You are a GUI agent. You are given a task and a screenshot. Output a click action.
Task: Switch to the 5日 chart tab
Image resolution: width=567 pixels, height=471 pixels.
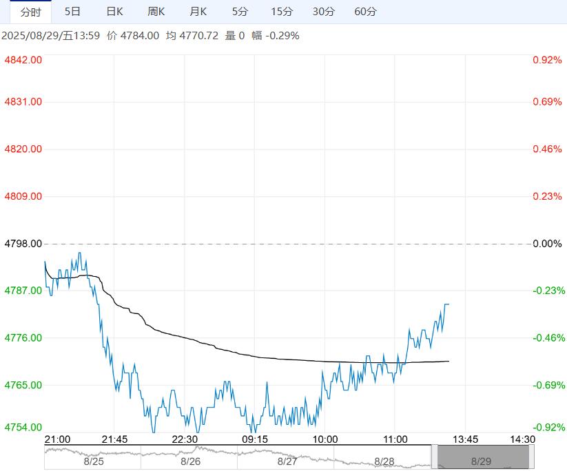(72, 12)
